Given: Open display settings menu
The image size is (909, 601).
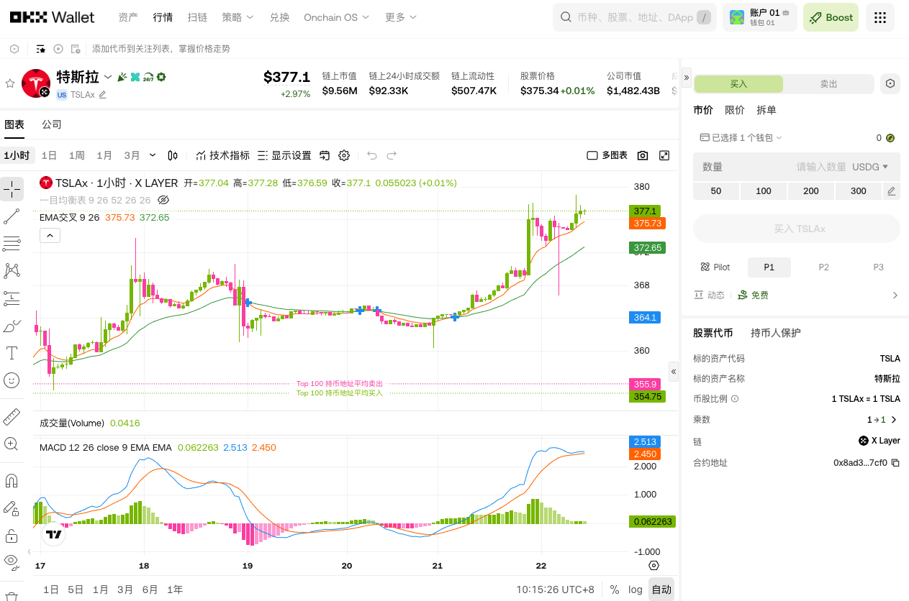Looking at the screenshot, I should tap(284, 155).
